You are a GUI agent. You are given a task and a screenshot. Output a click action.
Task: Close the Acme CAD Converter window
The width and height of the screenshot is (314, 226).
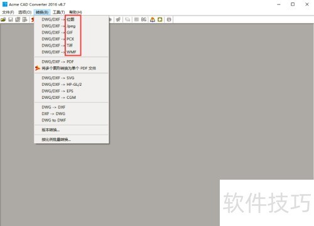[x=307, y=4]
